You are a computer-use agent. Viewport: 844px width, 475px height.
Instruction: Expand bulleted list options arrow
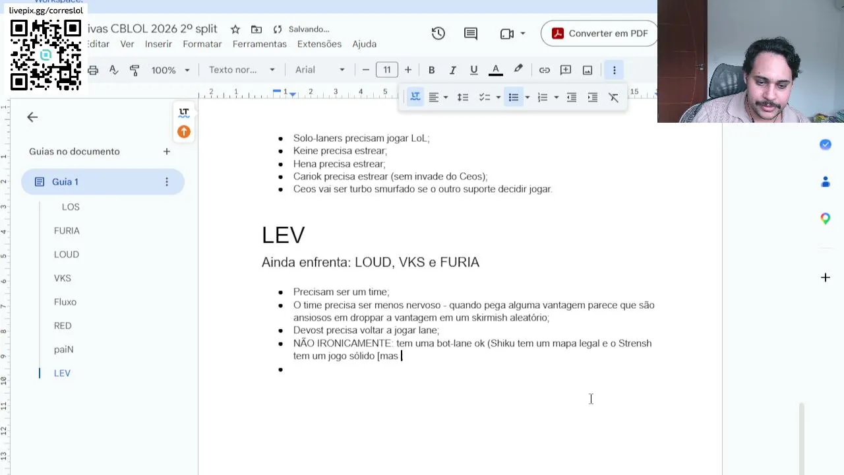point(527,98)
